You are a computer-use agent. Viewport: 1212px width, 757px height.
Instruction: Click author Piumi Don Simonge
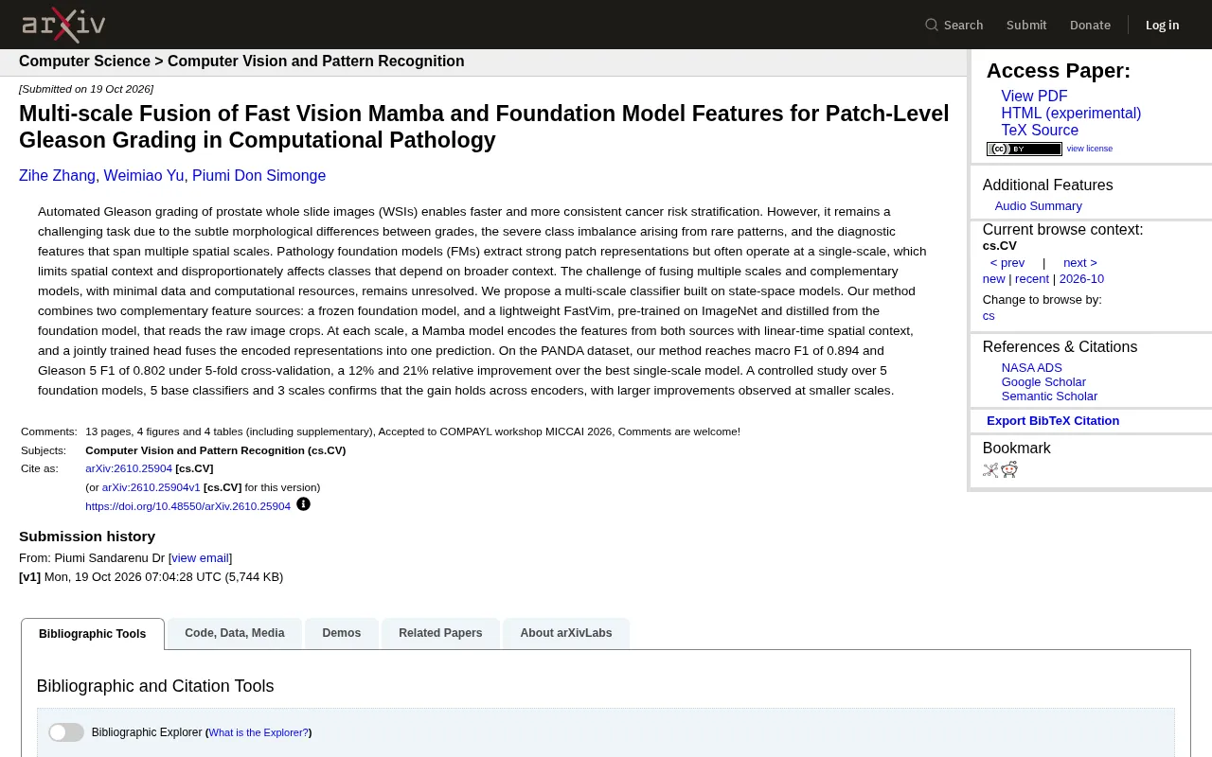pos(258,176)
